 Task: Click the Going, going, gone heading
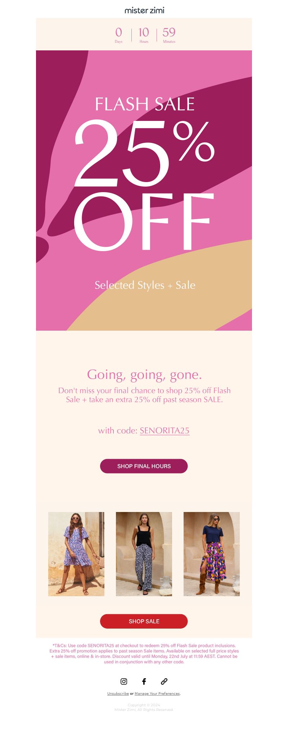coord(144,375)
